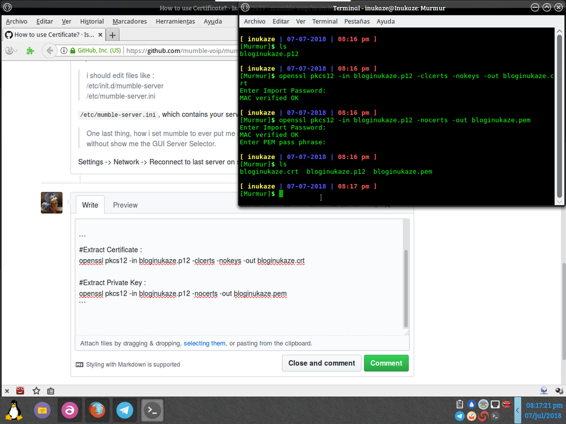
Task: Click the user avatar beside comment box
Action: point(51,202)
